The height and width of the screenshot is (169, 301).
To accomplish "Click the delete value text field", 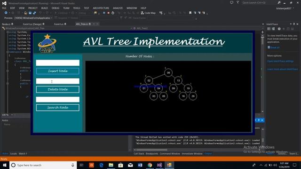I will point(57,81).
